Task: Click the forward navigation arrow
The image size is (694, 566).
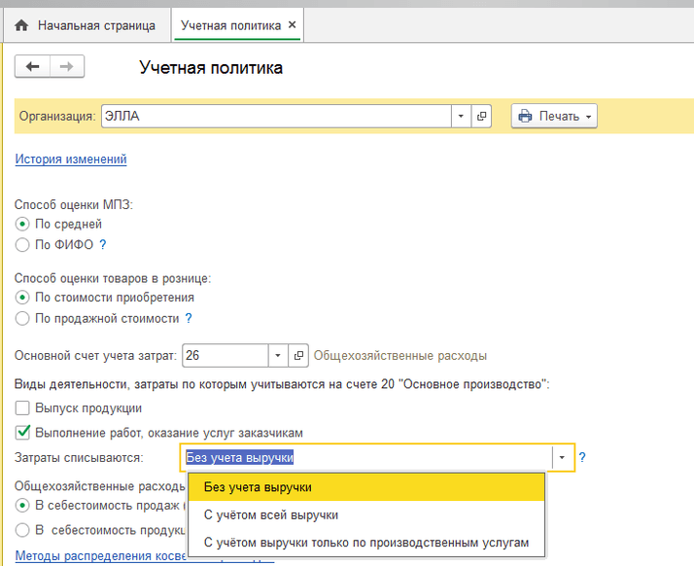Action: click(x=67, y=66)
